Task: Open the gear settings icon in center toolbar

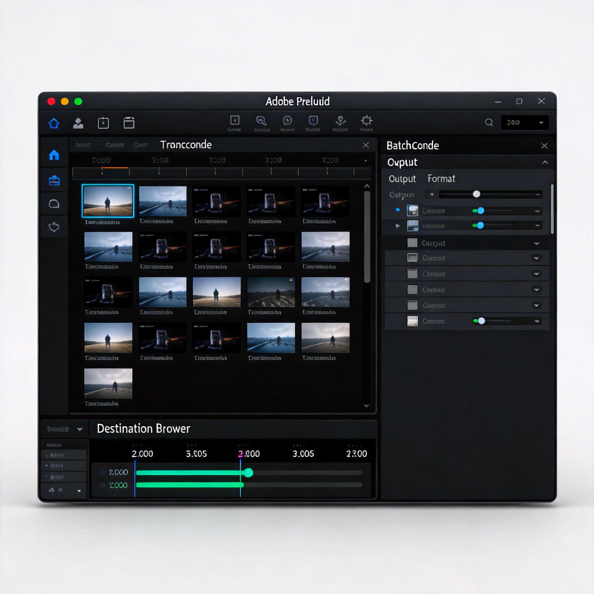Action: click(367, 120)
